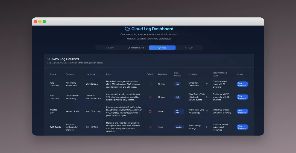Select the AWS tab
The height and width of the screenshot is (153, 296).
162,48
